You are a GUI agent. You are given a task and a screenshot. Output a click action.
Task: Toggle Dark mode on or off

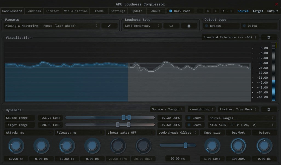pyautogui.click(x=180, y=11)
